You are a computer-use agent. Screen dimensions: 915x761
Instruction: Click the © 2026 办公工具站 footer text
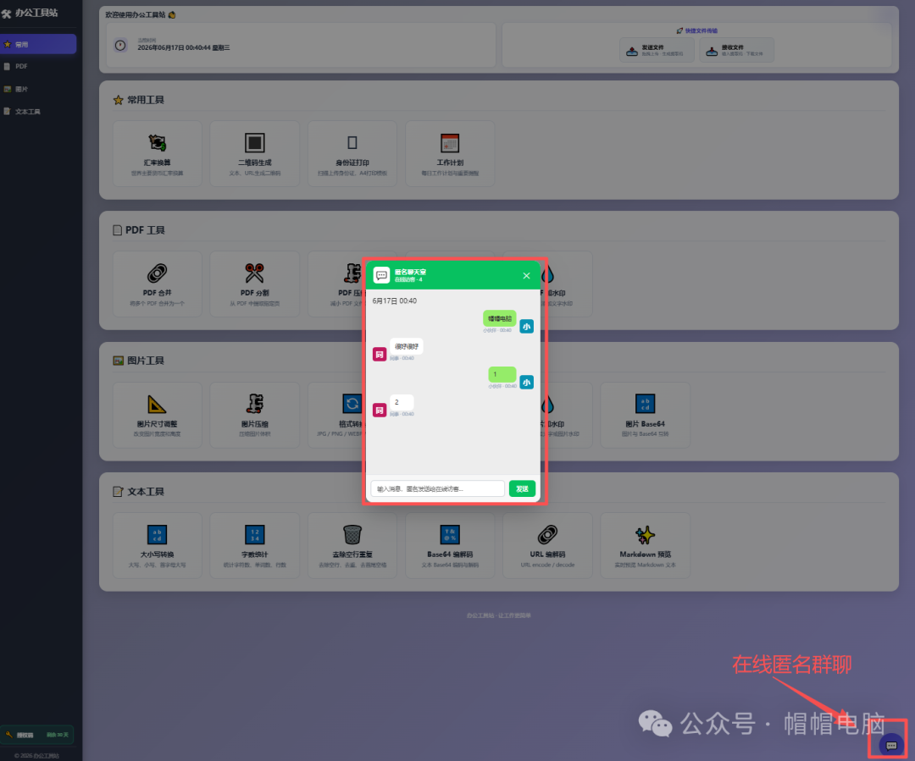tap(36, 756)
